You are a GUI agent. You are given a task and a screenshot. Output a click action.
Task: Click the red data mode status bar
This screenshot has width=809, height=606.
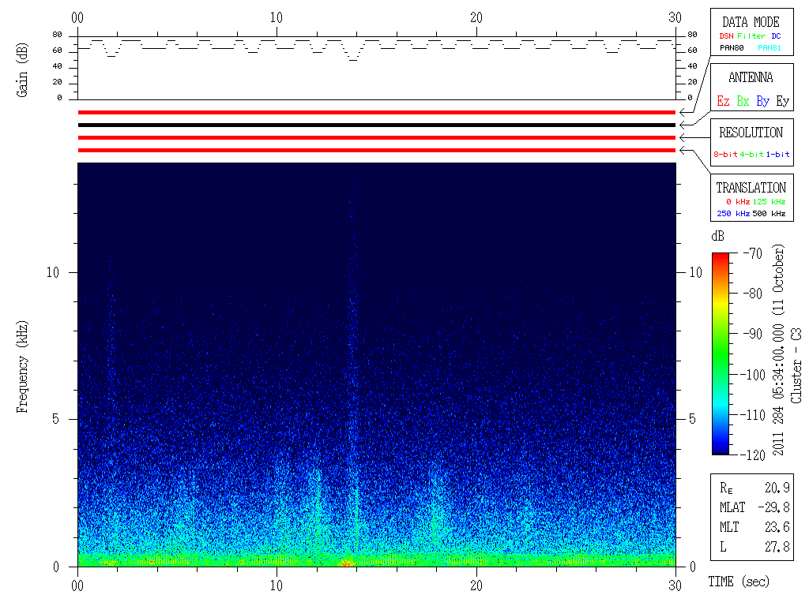point(377,112)
